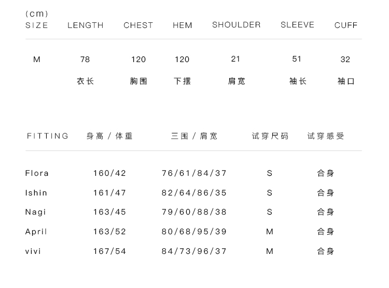The image size is (389, 288).
Task: Click the FITTING section heading
Action: pos(48,136)
